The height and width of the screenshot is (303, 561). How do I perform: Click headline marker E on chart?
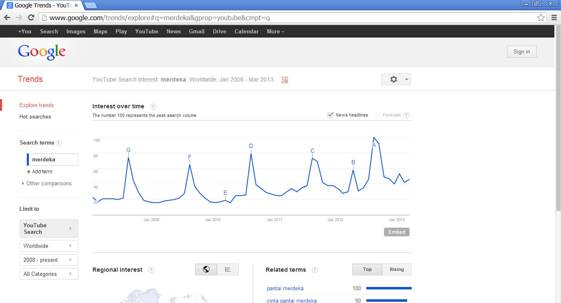click(x=225, y=193)
